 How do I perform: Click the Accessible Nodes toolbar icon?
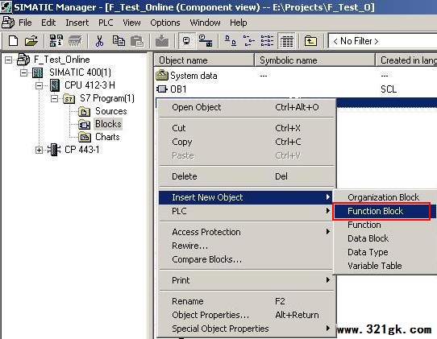56,41
